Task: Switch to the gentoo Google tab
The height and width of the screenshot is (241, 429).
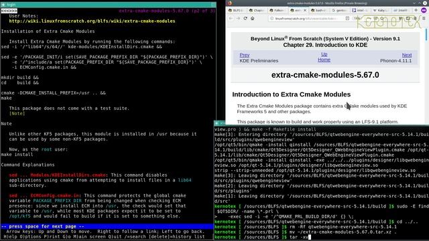Action: [340, 11]
